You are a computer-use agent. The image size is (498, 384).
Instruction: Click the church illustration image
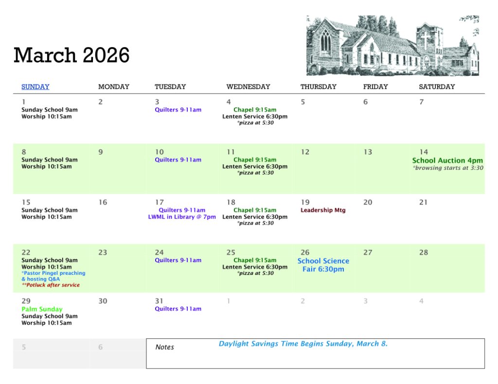pyautogui.click(x=392, y=46)
